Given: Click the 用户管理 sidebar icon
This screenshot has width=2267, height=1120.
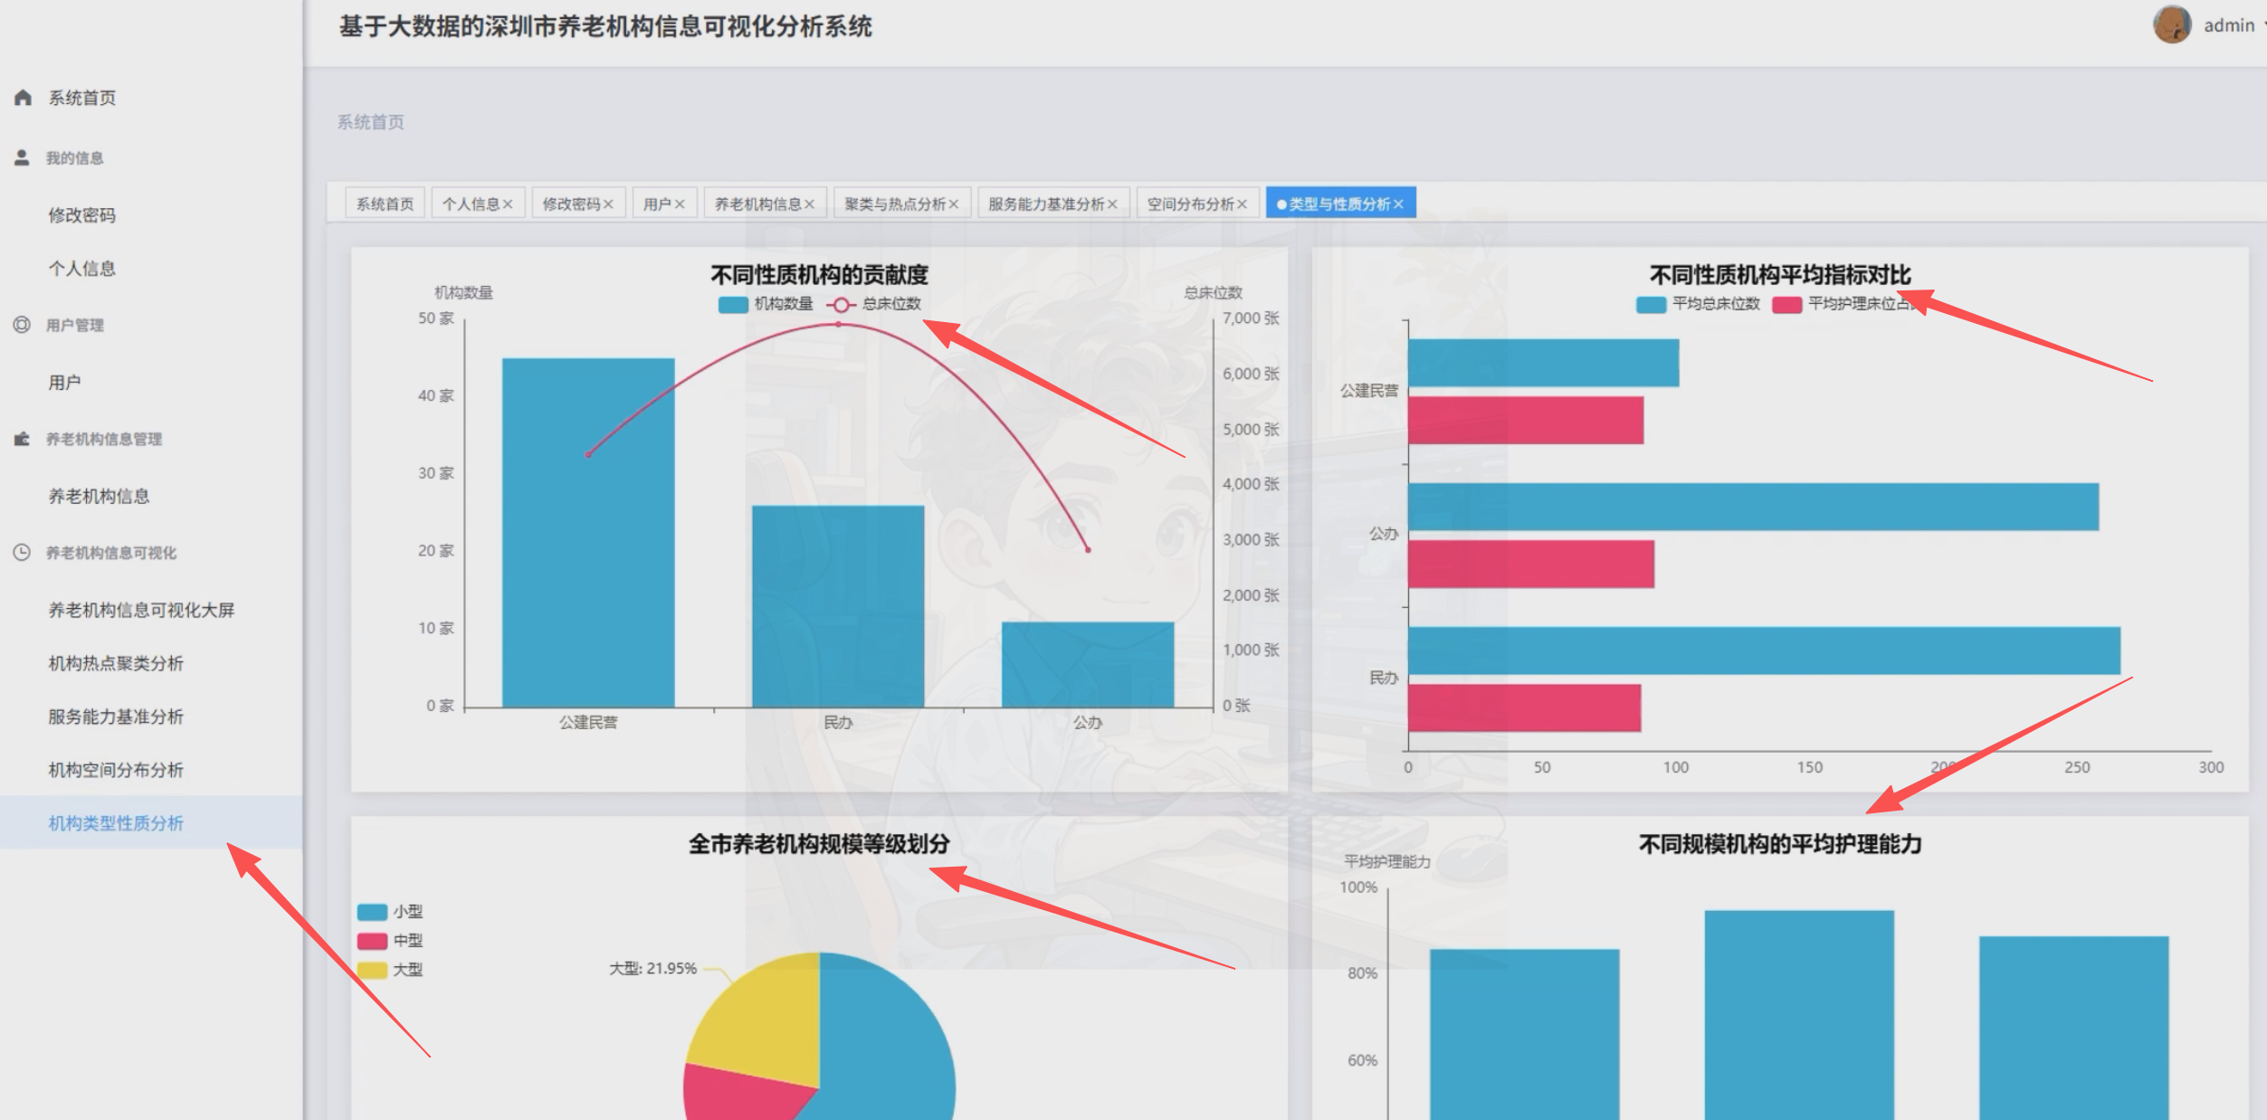Looking at the screenshot, I should coord(22,325).
